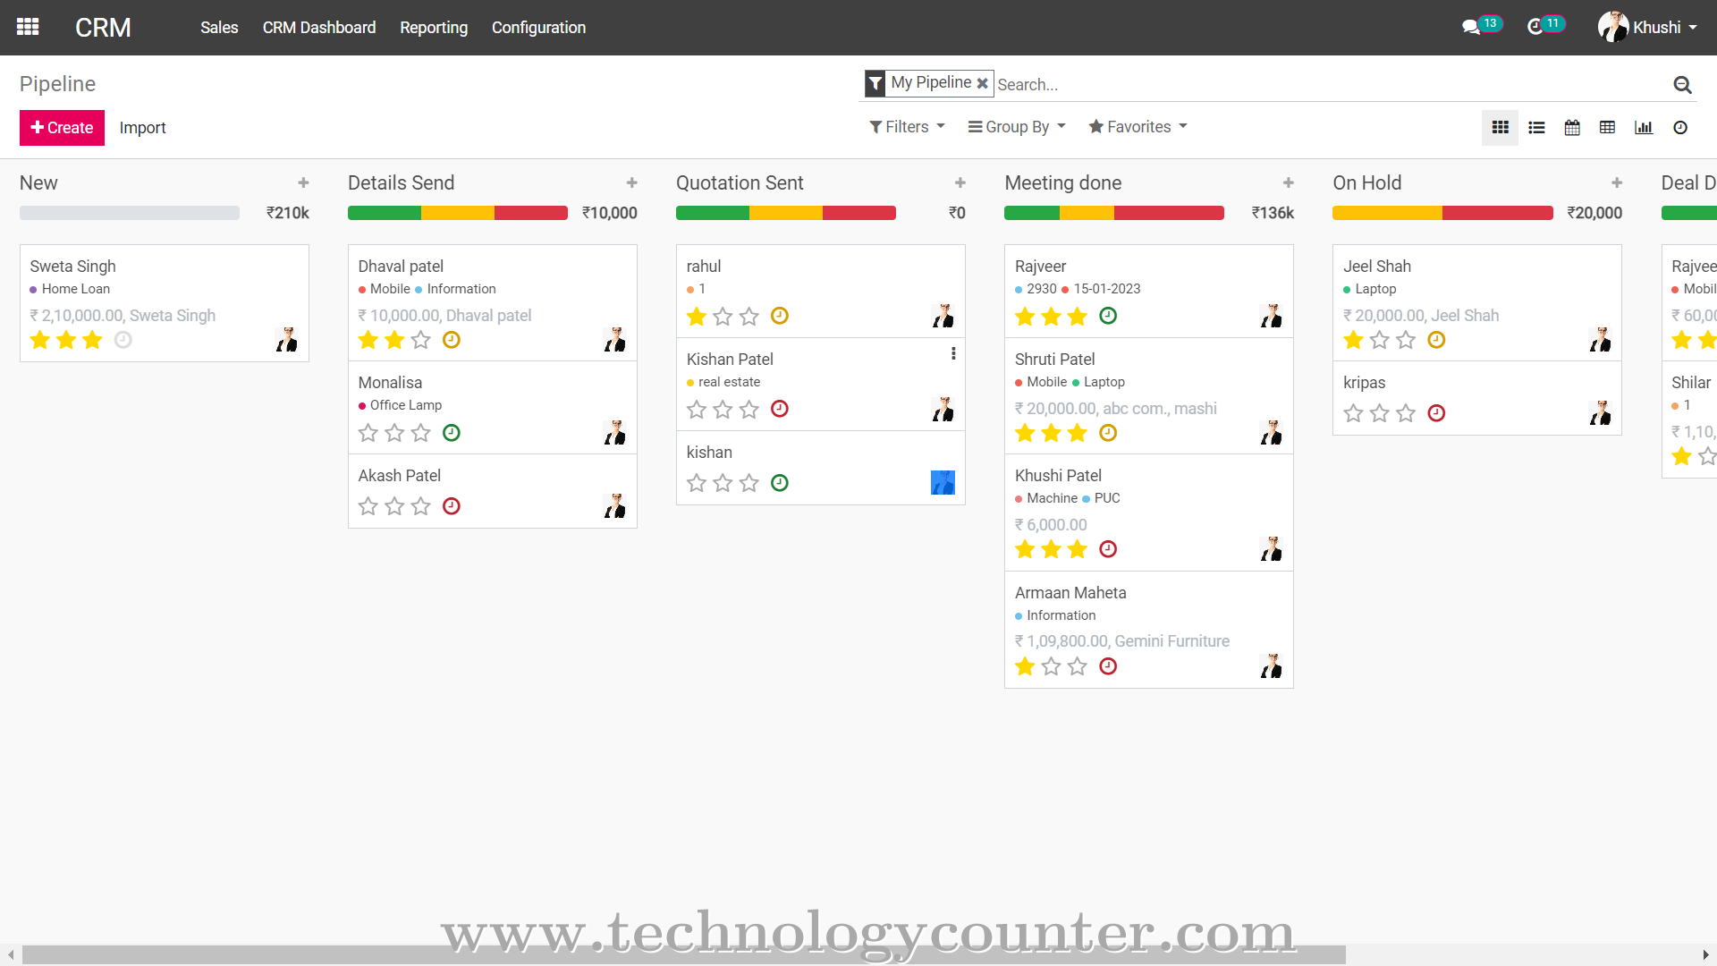
Task: Switch to Pivot table view icon
Action: coord(1607,128)
